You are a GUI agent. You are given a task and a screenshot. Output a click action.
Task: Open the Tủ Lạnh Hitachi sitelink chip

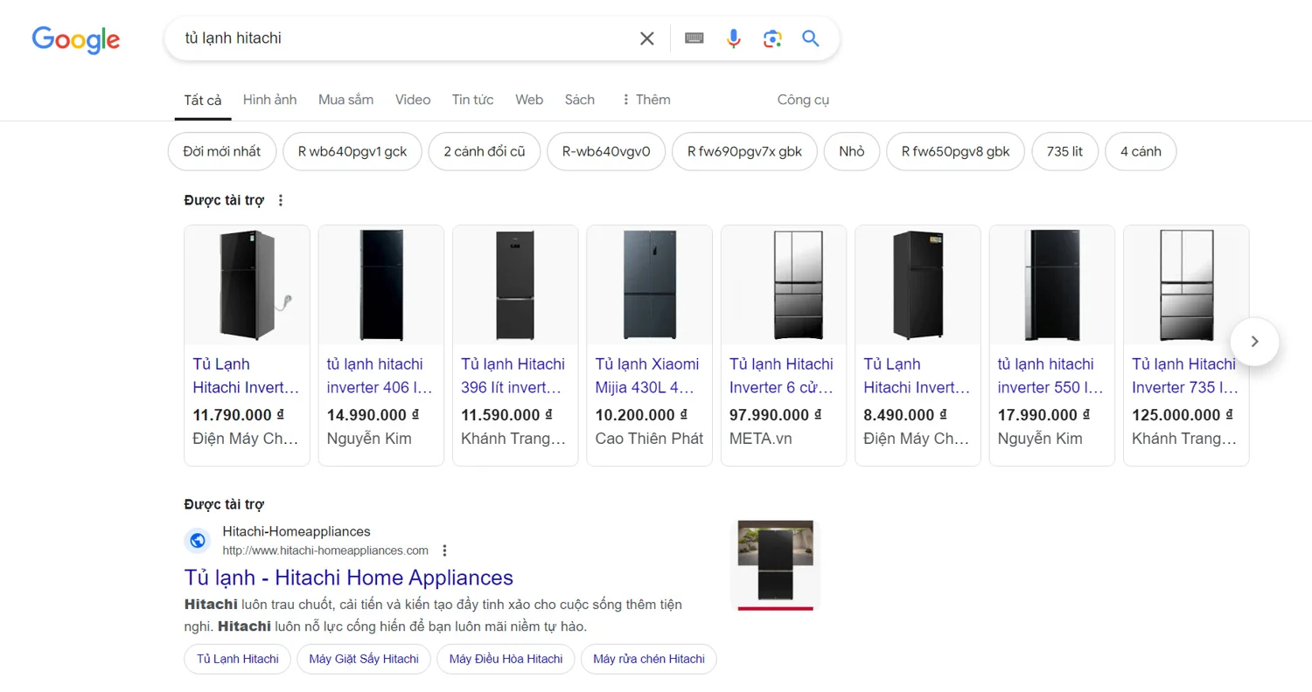[238, 659]
